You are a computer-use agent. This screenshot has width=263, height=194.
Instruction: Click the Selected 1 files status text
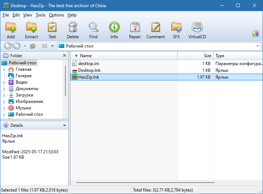(x=34, y=190)
